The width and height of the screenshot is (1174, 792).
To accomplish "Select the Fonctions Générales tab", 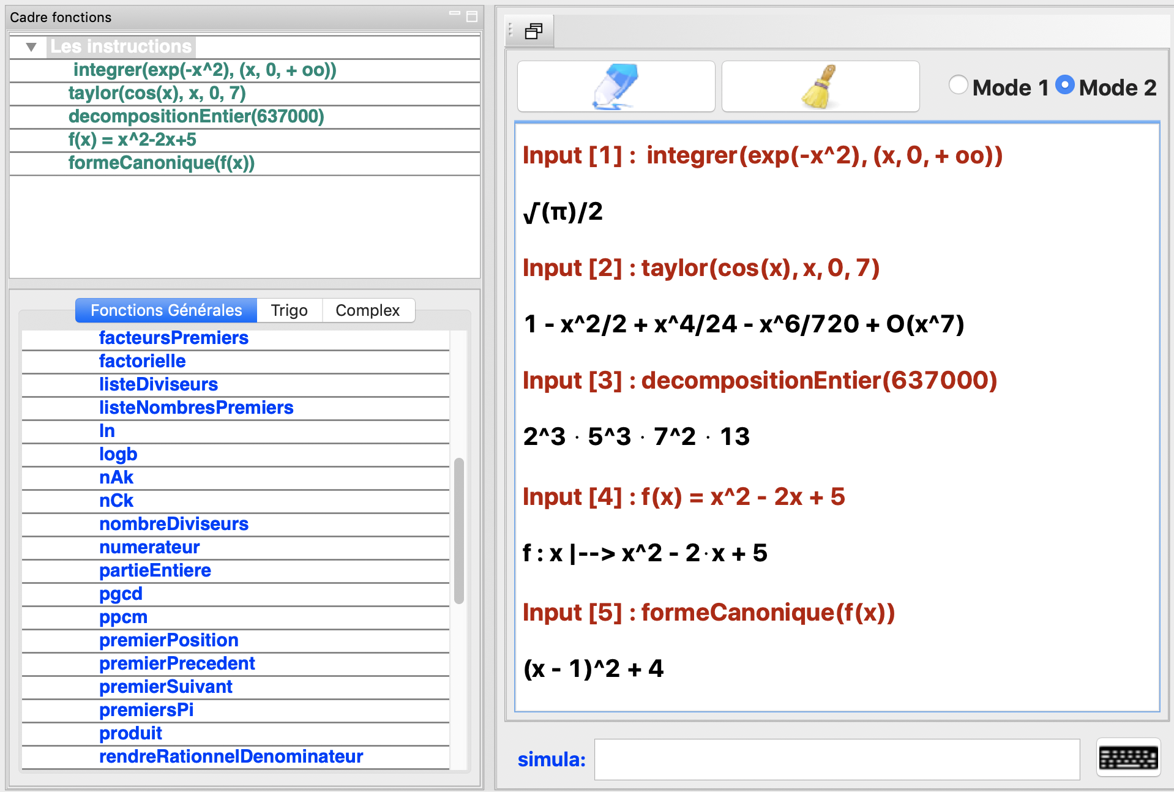I will (166, 310).
